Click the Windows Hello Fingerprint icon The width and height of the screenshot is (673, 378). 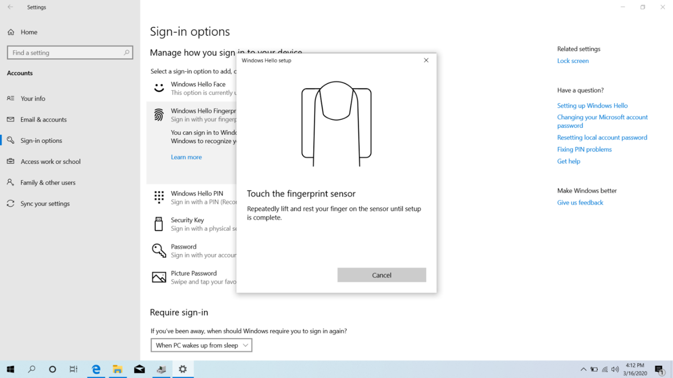pyautogui.click(x=159, y=115)
